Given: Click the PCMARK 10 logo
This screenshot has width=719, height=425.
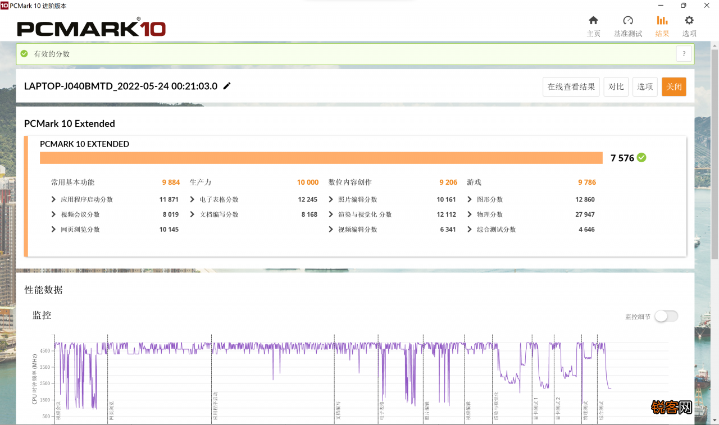Looking at the screenshot, I should [91, 28].
